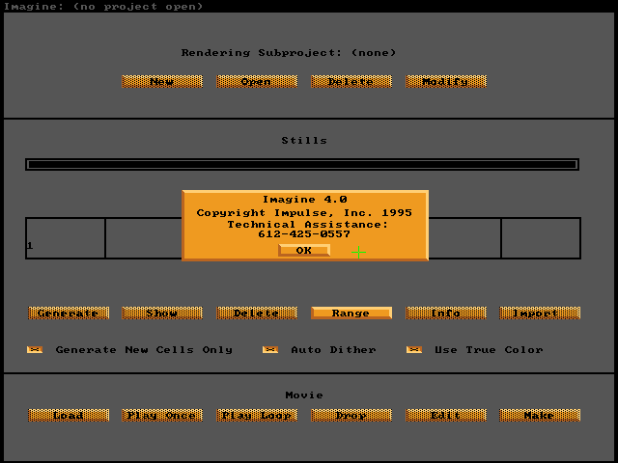The width and height of the screenshot is (618, 463).
Task: Click the Drop movie button
Action: coord(351,416)
